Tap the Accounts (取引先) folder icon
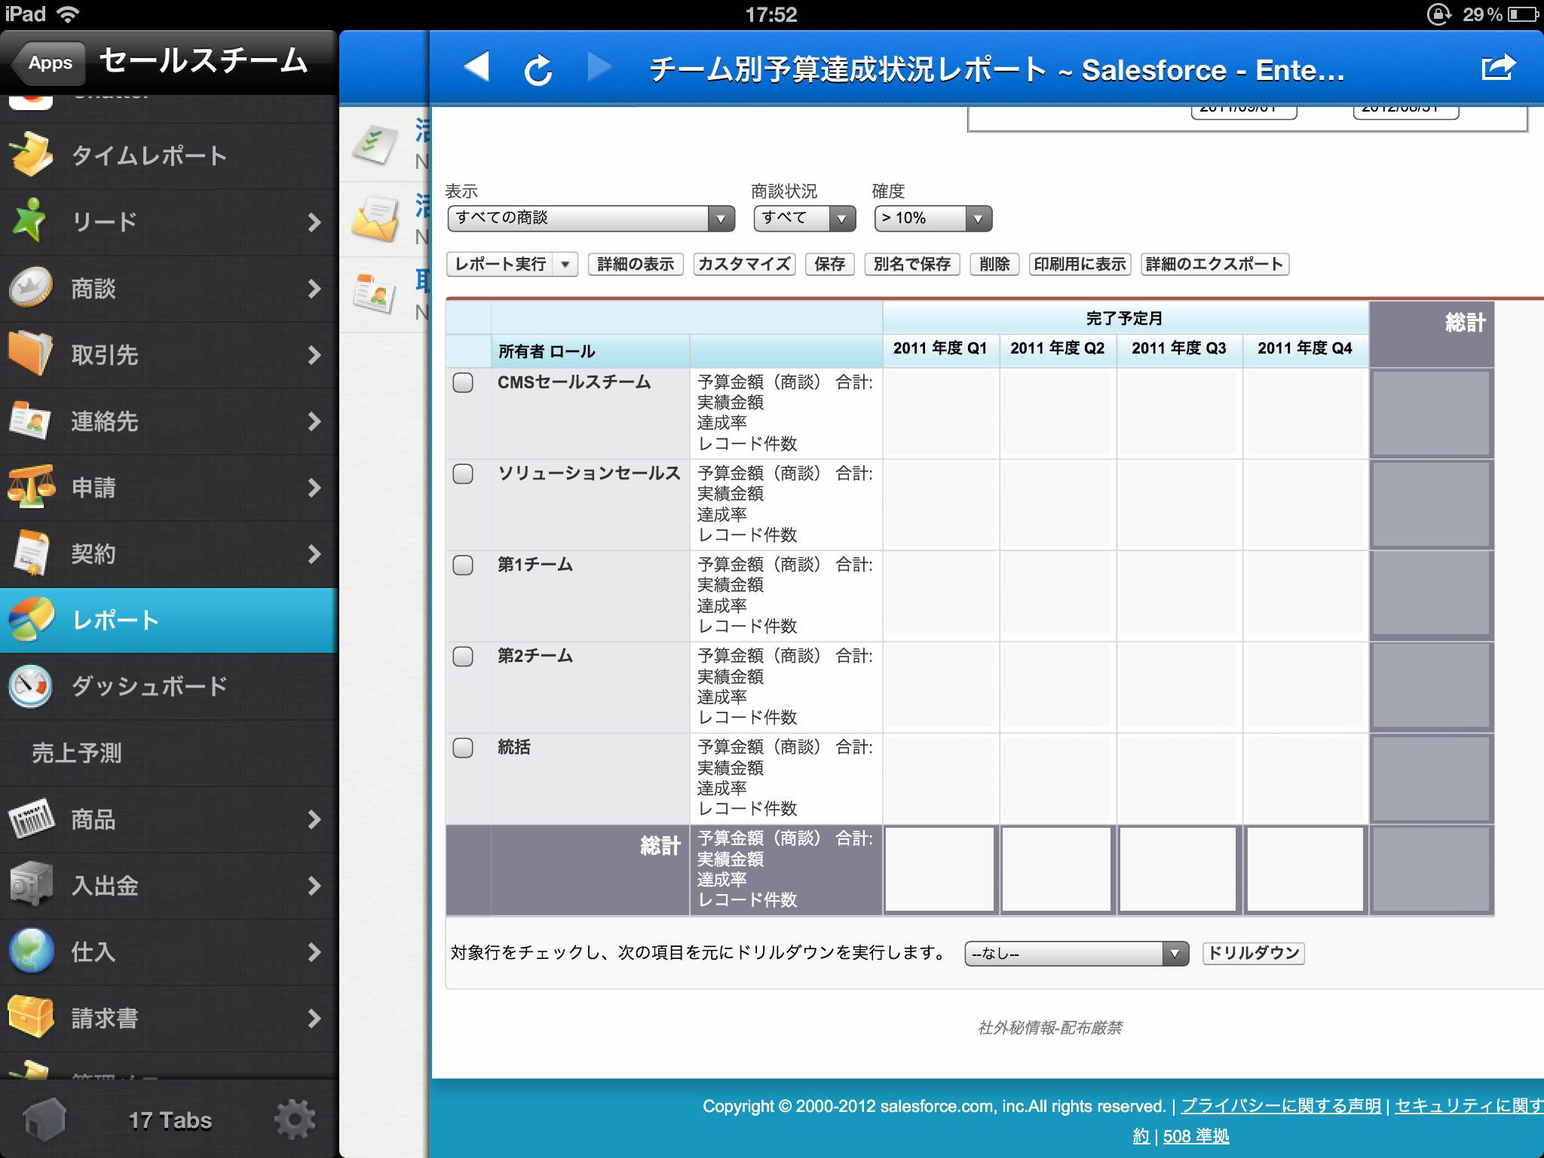 pyautogui.click(x=30, y=353)
